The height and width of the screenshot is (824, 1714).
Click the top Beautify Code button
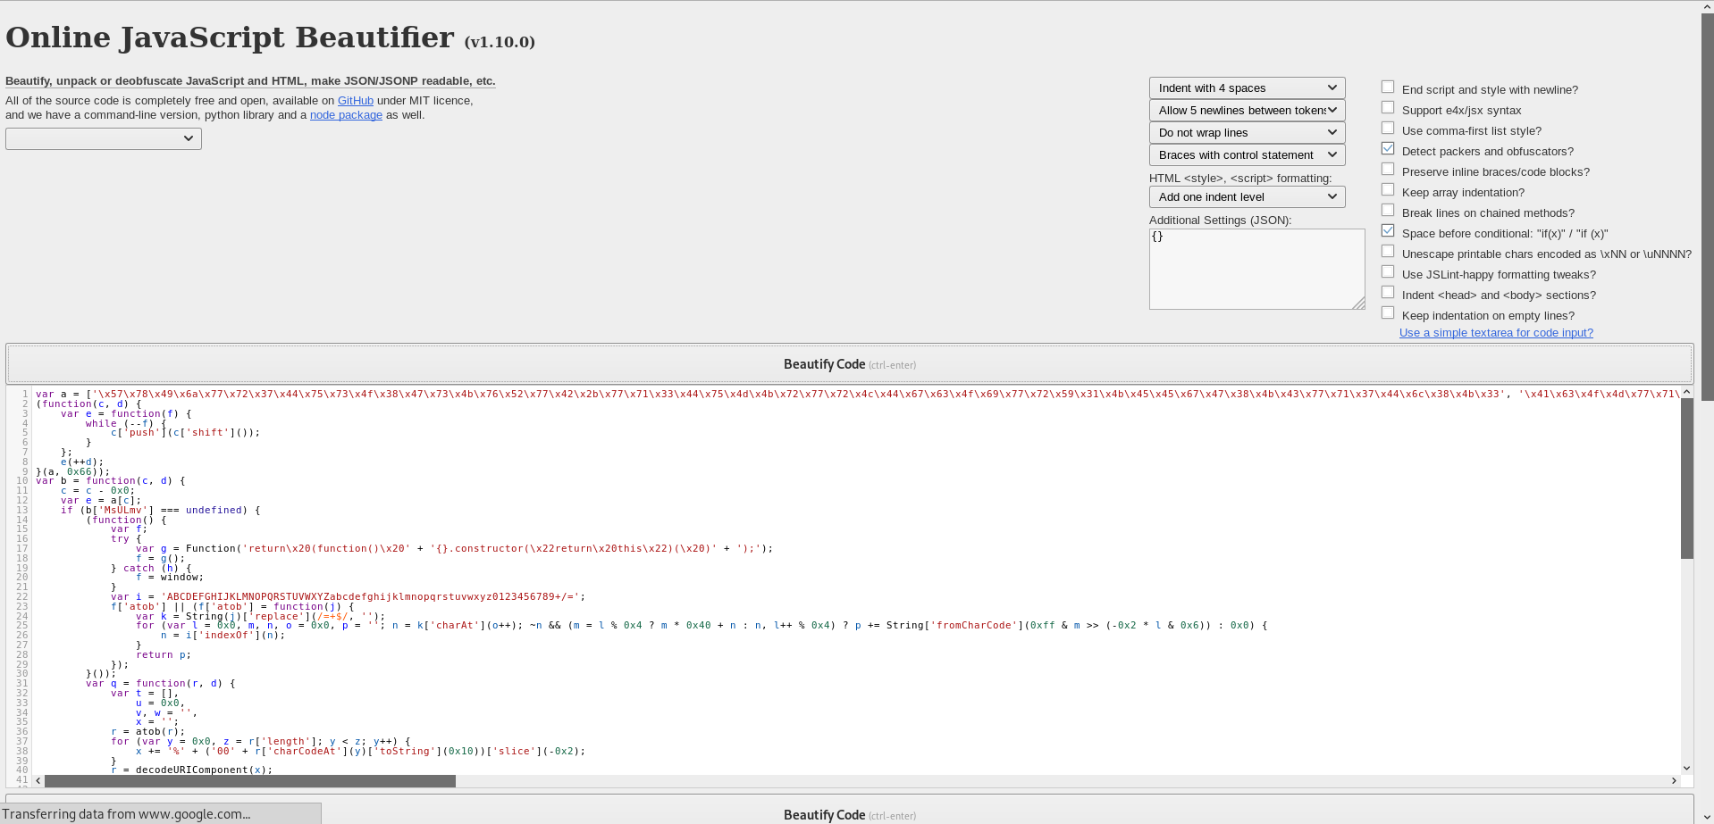coord(849,364)
